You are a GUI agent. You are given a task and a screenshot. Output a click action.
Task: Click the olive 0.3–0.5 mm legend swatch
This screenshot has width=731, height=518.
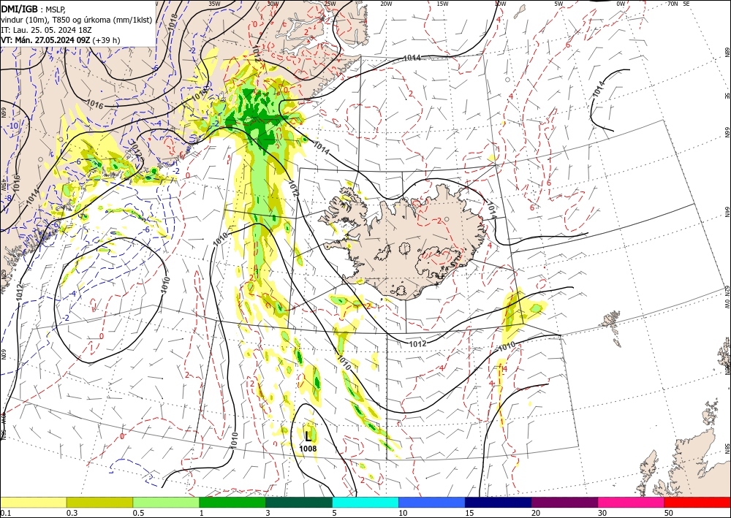[x=99, y=502]
